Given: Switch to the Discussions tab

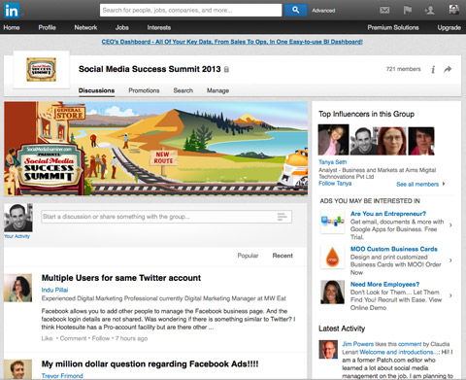Looking at the screenshot, I should (x=96, y=90).
